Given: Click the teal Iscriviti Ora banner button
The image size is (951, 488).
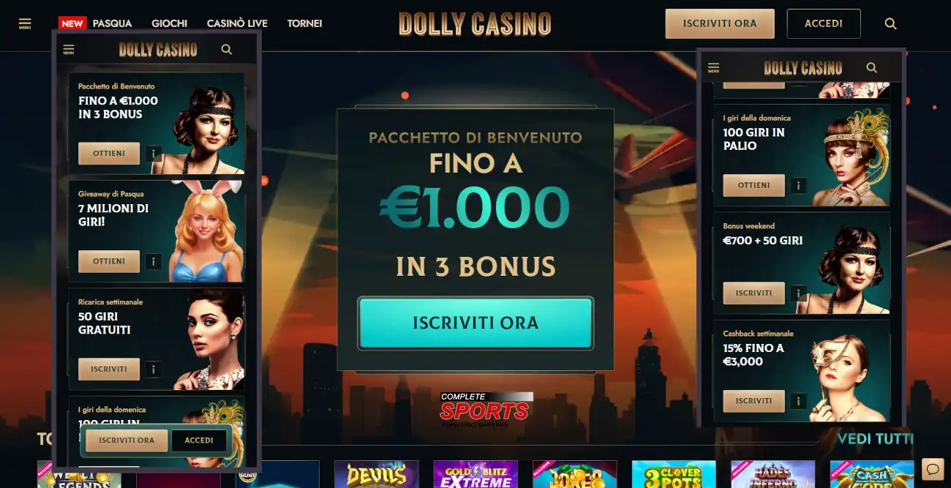Looking at the screenshot, I should [x=475, y=323].
